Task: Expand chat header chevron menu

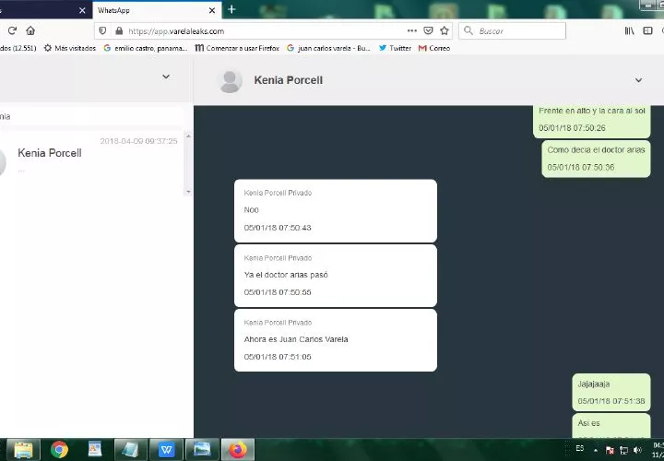Action: point(638,80)
